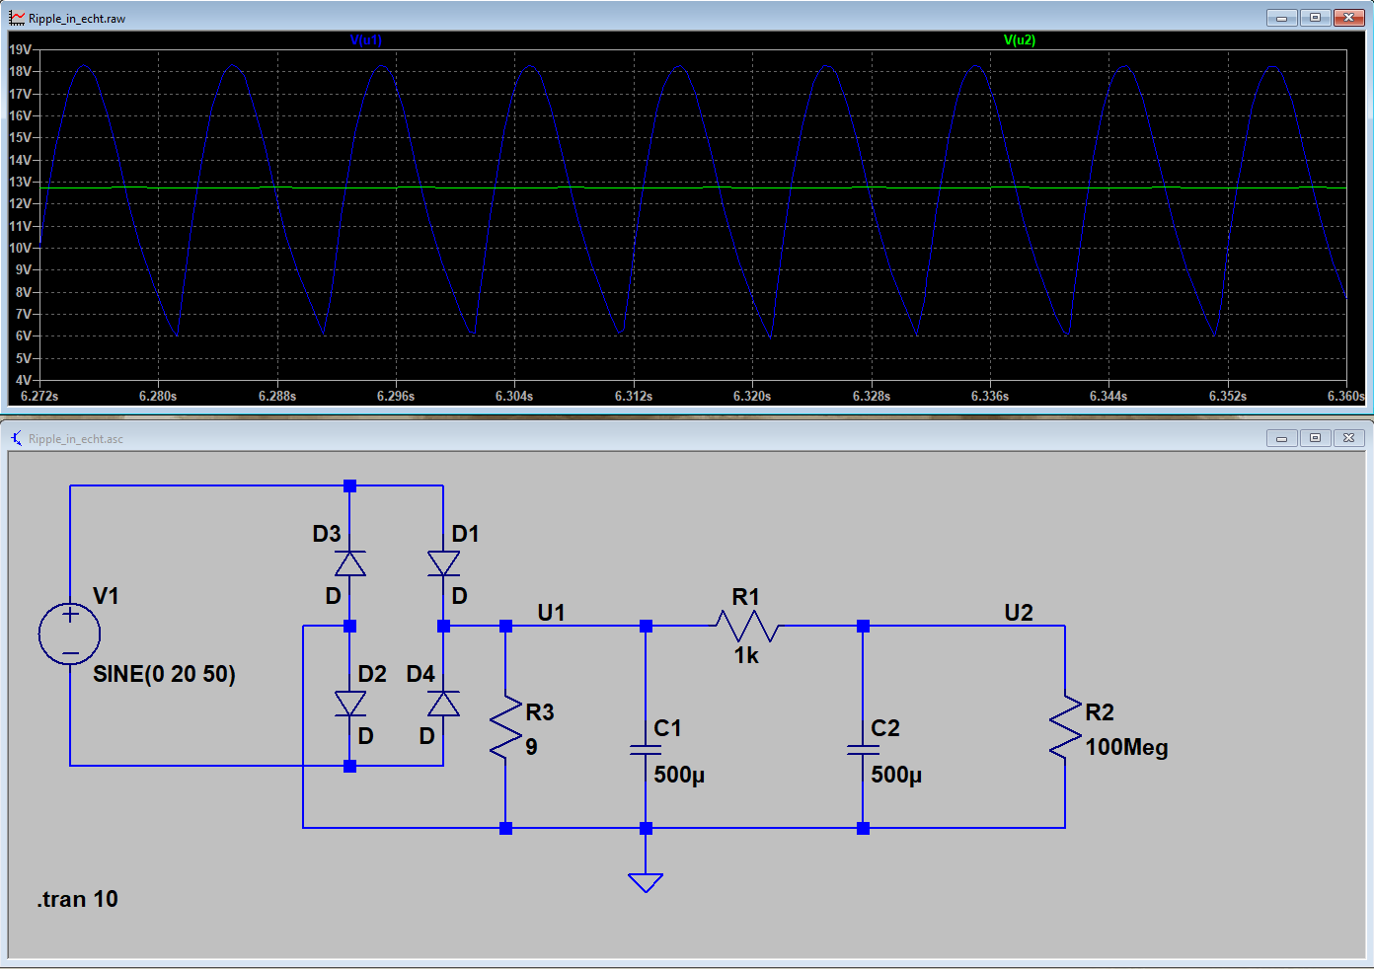1374x969 pixels.
Task: Click the green V(u2) trace label
Action: pos(1019,40)
